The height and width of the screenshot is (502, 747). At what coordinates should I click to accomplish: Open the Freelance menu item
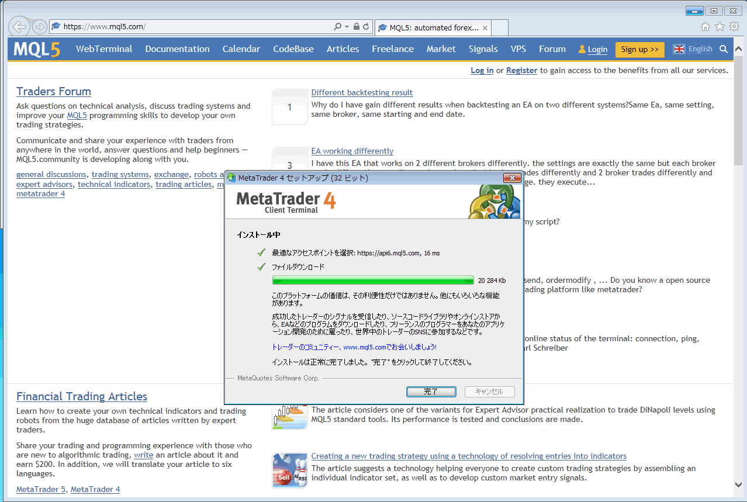pyautogui.click(x=393, y=49)
